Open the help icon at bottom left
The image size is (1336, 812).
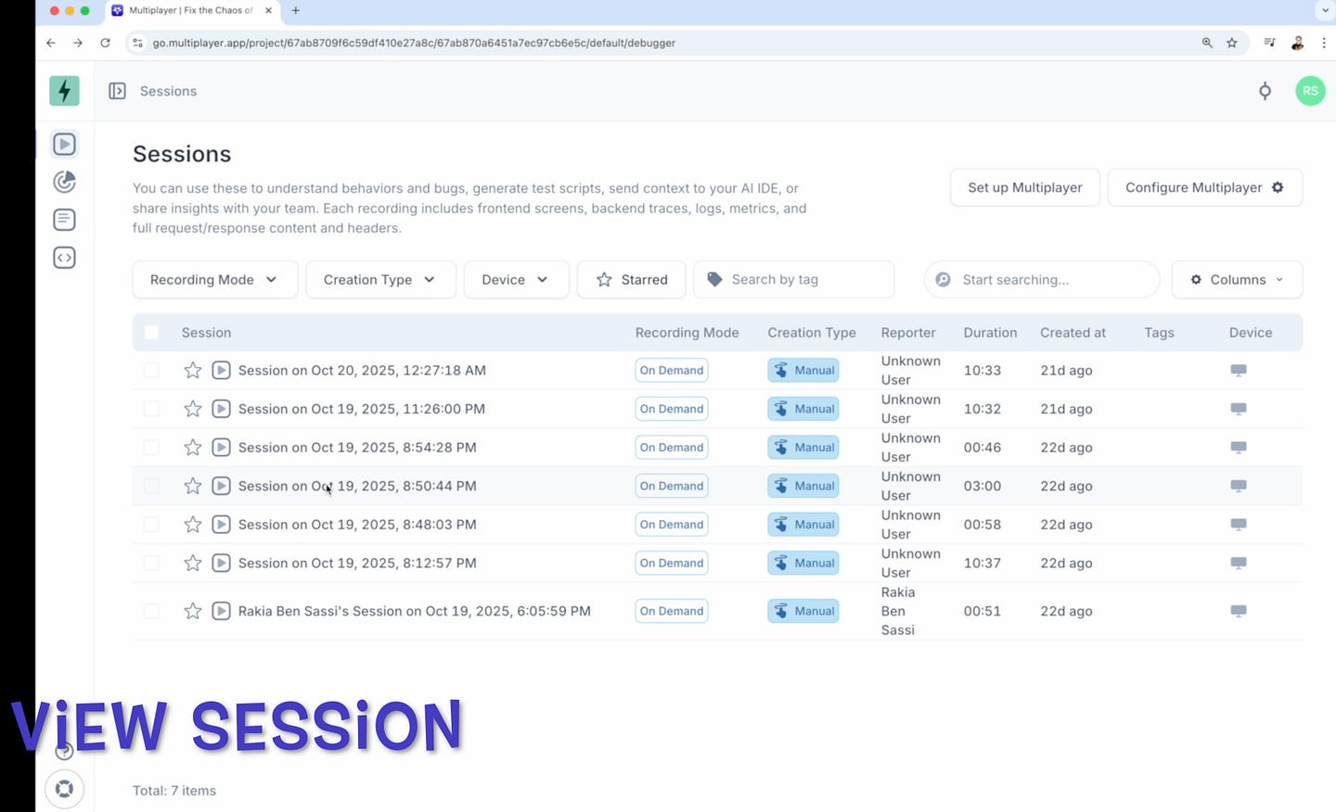pos(64,751)
